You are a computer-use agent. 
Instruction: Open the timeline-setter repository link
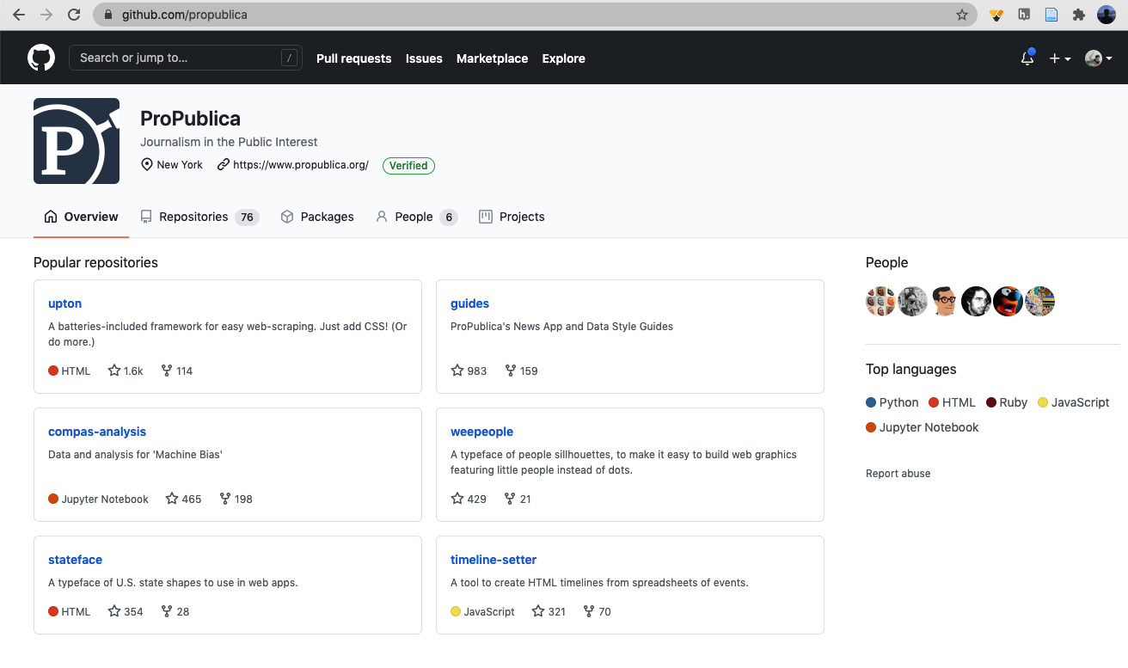pos(493,560)
